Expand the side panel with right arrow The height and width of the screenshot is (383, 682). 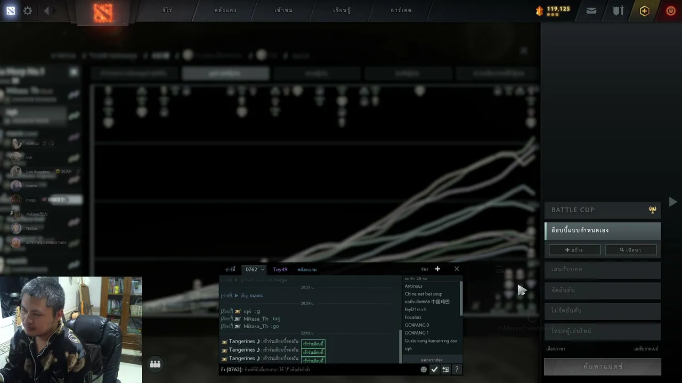pyautogui.click(x=673, y=202)
